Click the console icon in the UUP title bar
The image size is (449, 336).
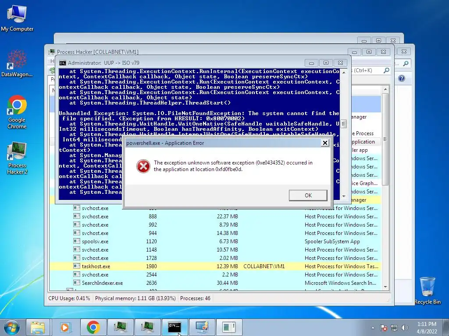tap(62, 63)
